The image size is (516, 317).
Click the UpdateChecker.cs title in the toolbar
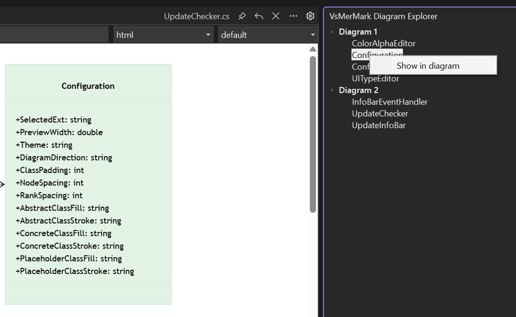tap(196, 16)
